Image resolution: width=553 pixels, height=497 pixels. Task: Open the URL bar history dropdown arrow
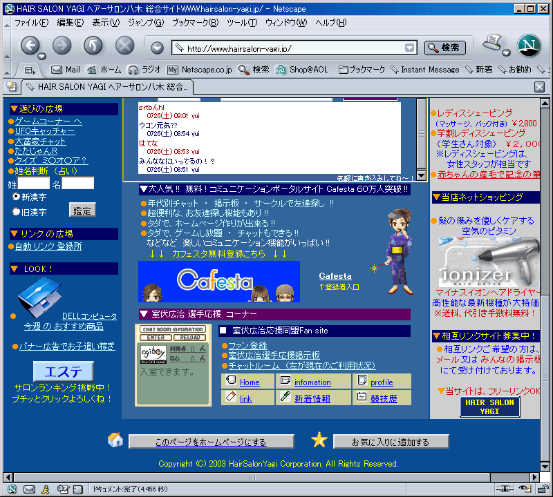(x=409, y=48)
